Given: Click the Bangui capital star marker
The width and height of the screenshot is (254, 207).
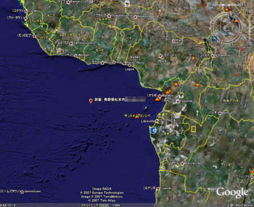Looking at the screenshot, I should (220, 113).
